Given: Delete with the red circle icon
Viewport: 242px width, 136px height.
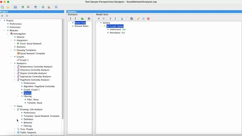Looking at the screenshot, I should (148, 19).
